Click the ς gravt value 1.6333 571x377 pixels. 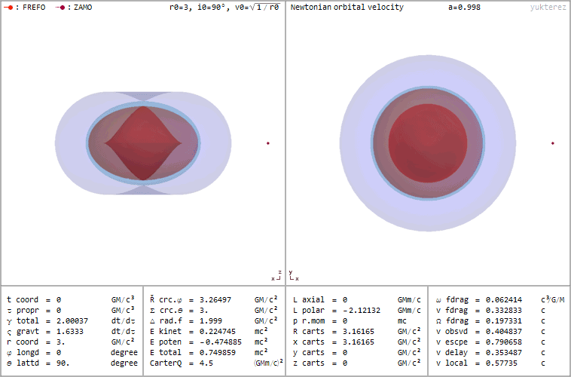69,332
